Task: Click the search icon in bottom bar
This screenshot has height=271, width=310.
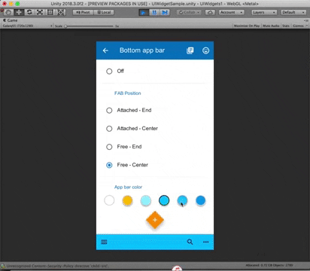Action: point(190,242)
